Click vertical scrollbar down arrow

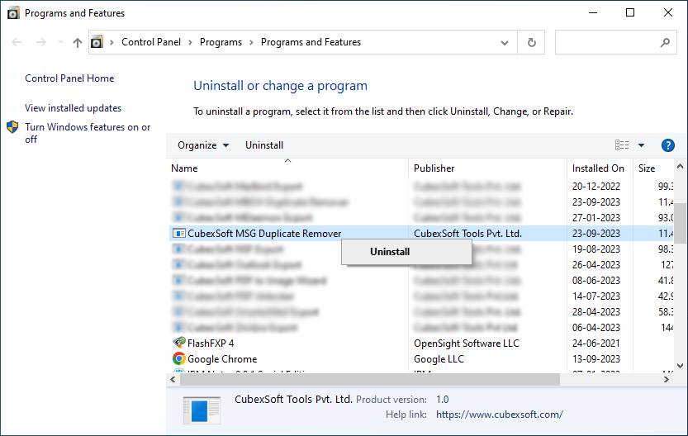[680, 365]
